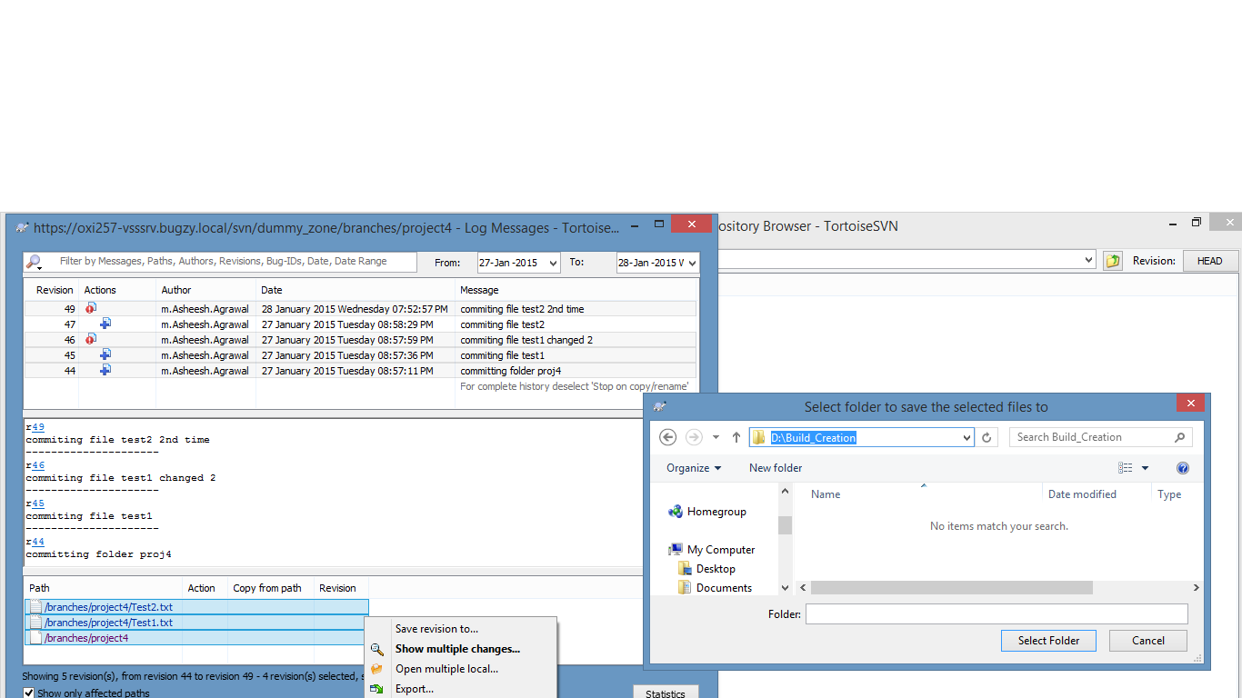The image size is (1242, 698).
Task: Click the Homegroup icon in navigation pane
Action: click(x=676, y=512)
